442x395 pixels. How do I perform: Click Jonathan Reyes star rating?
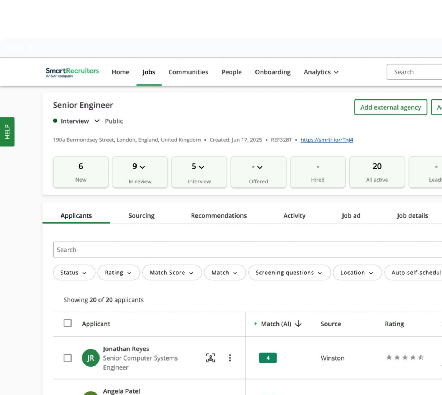[405, 358]
